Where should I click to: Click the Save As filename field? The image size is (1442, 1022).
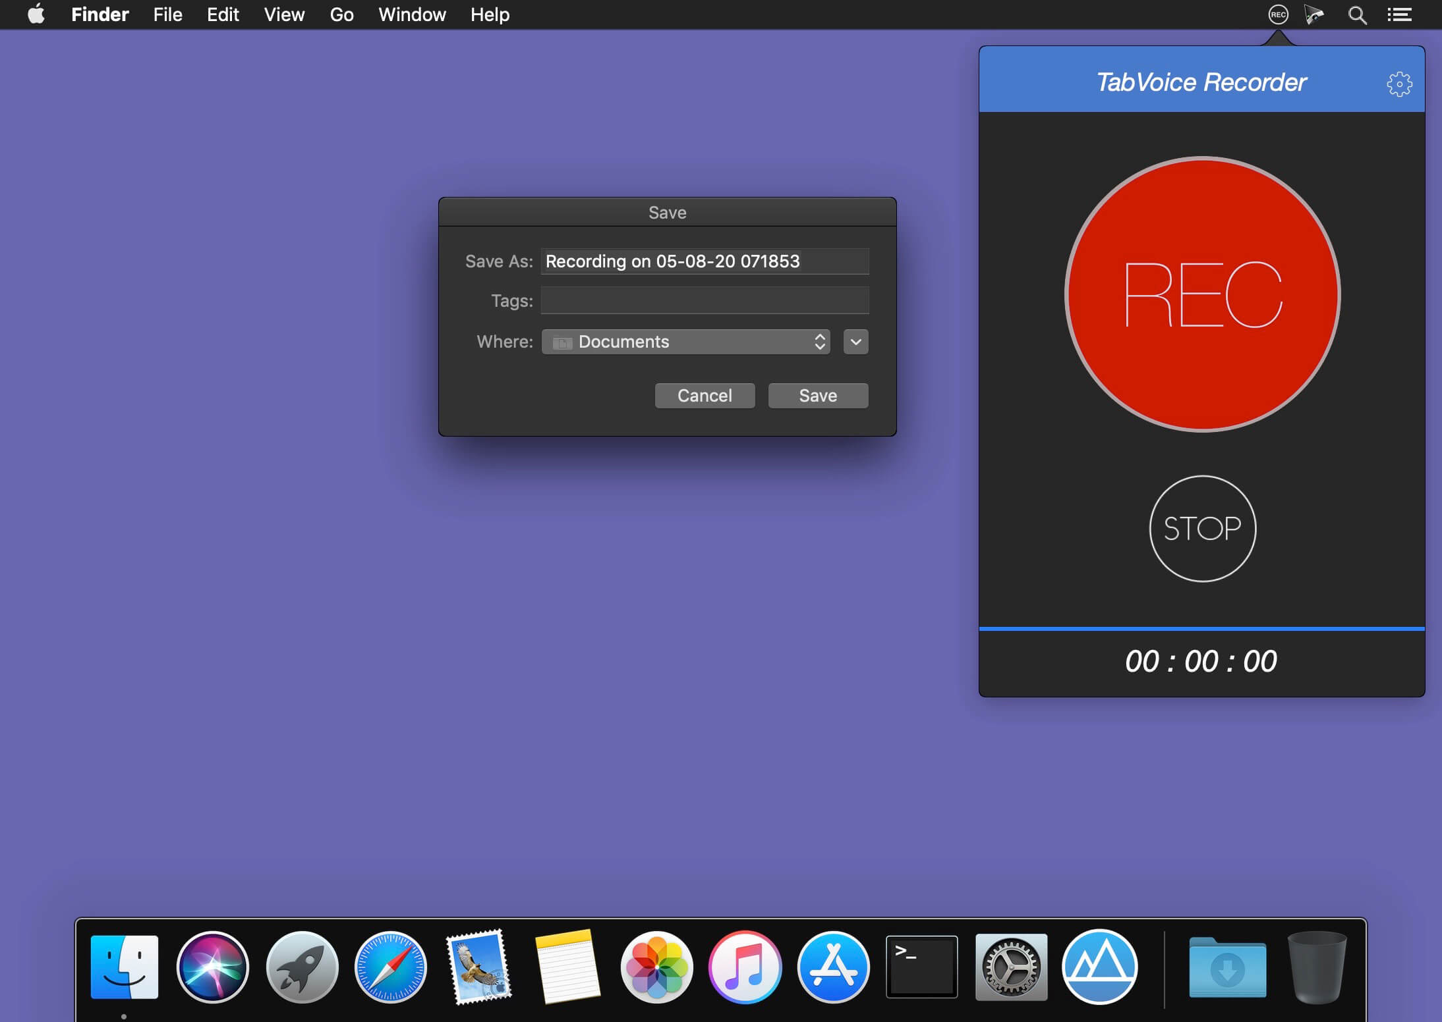point(705,261)
